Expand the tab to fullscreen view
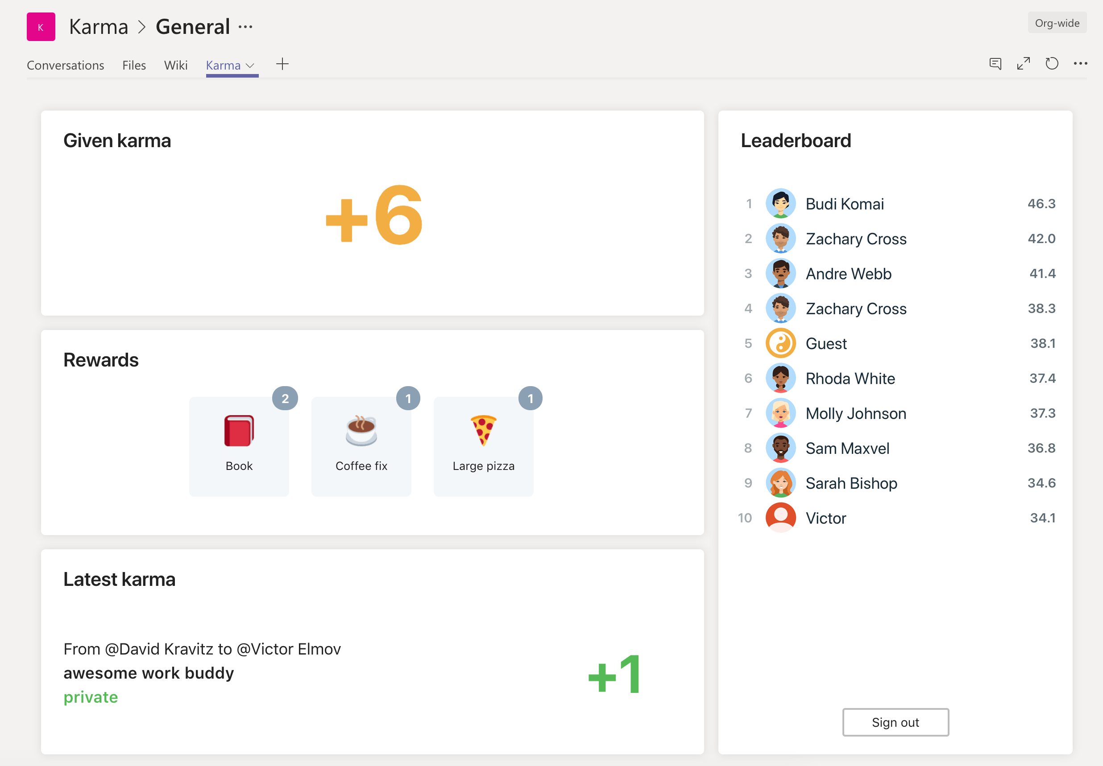1103x766 pixels. (1023, 63)
